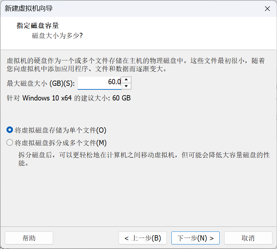Click the label text of the split-files option
The image size is (277, 249).
[61, 143]
